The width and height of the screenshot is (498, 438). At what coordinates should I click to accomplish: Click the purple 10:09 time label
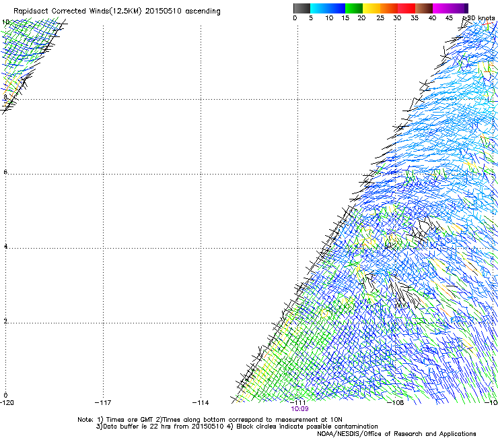[x=299, y=409]
